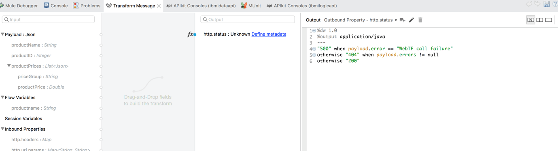Viewport: 558px width, 151px height.
Task: Switch to the two-pane split layout view
Action: [540, 20]
